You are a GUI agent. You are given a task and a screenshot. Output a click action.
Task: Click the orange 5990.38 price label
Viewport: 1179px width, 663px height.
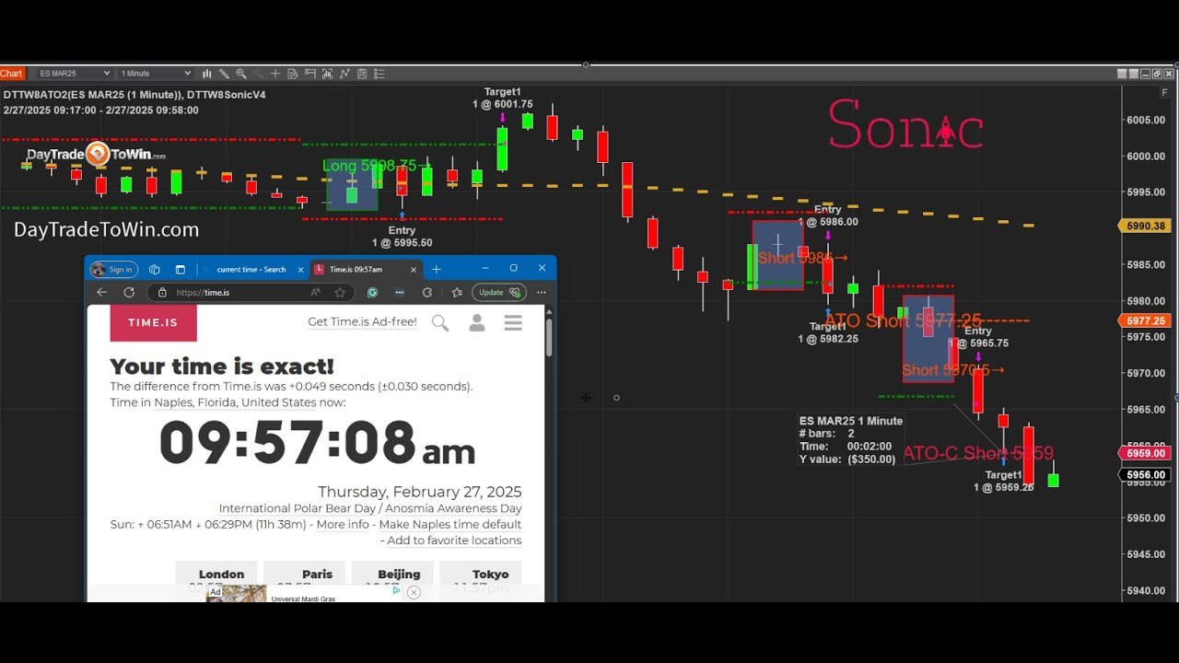point(1145,225)
